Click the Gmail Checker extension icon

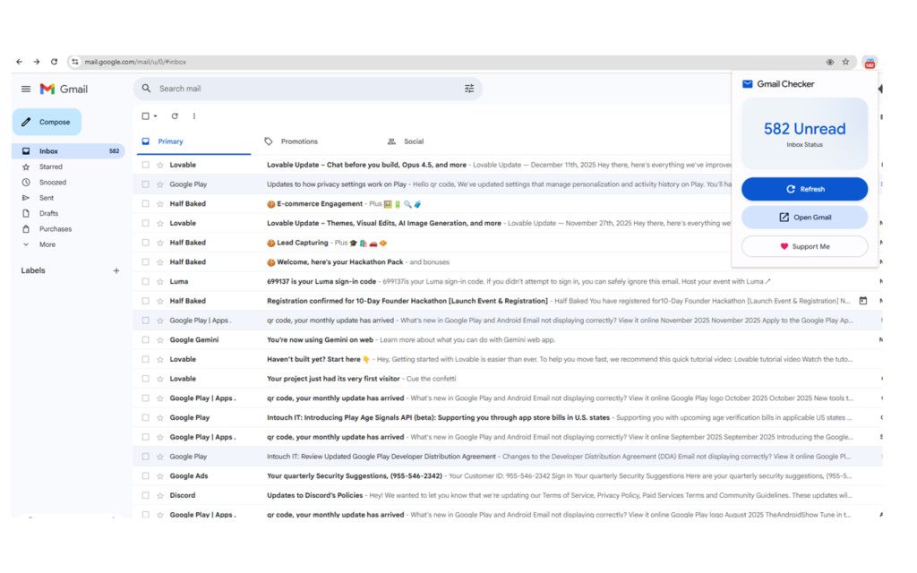870,63
